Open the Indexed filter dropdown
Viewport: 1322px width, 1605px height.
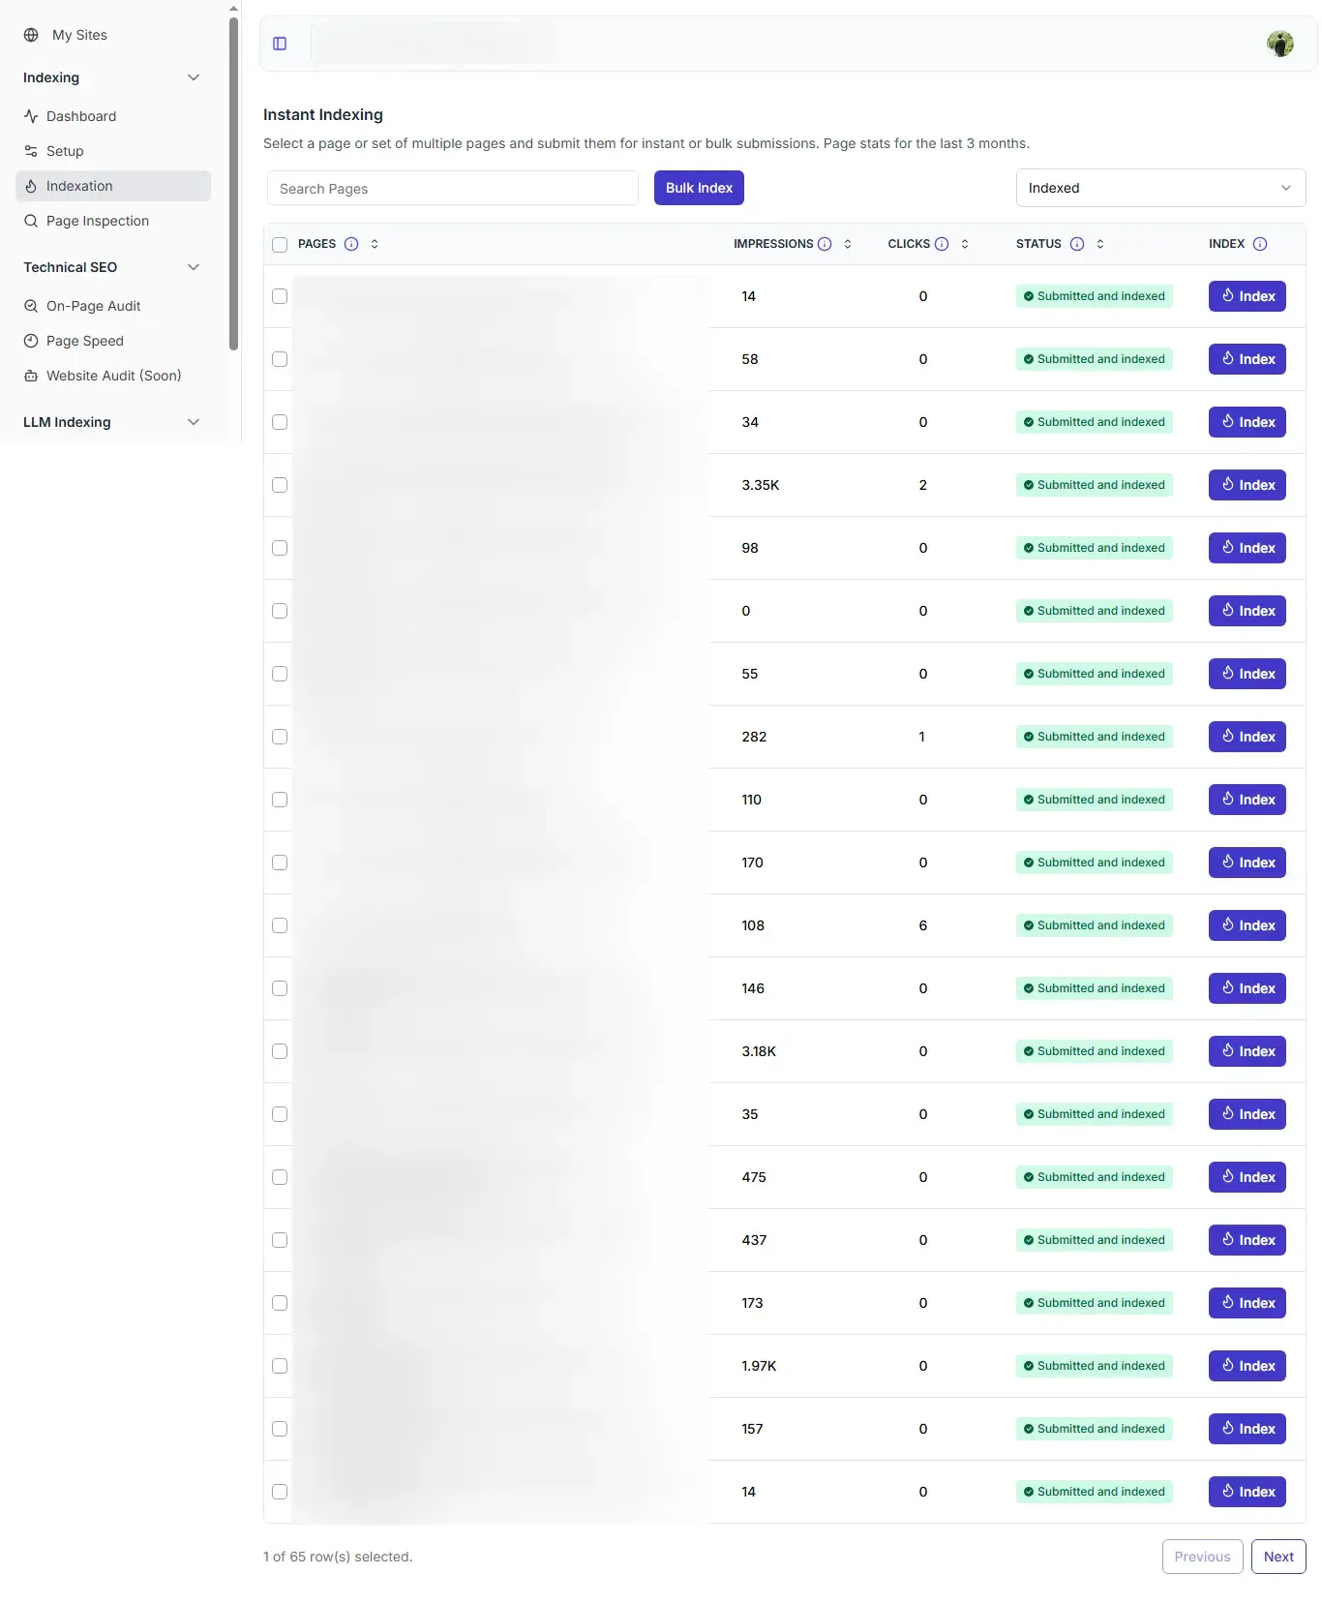[1160, 188]
